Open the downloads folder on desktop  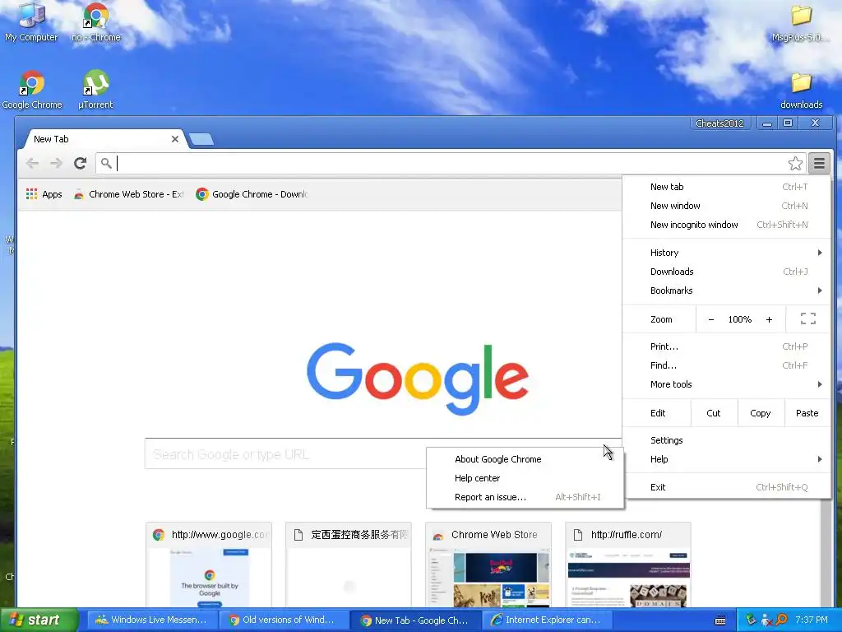tap(801, 91)
